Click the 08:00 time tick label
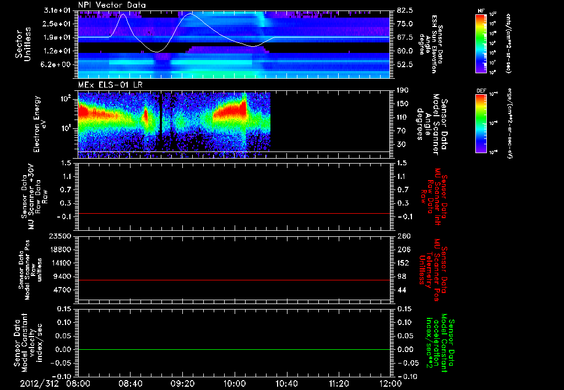The image size is (564, 390). pyautogui.click(x=78, y=383)
